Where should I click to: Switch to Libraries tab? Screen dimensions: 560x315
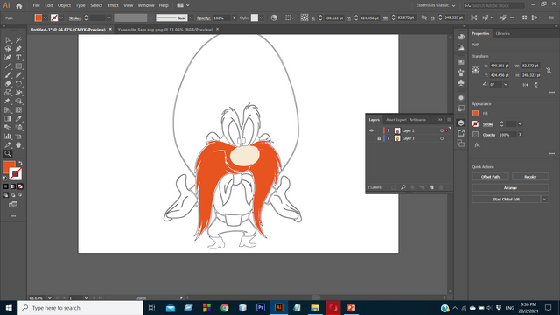pos(503,33)
